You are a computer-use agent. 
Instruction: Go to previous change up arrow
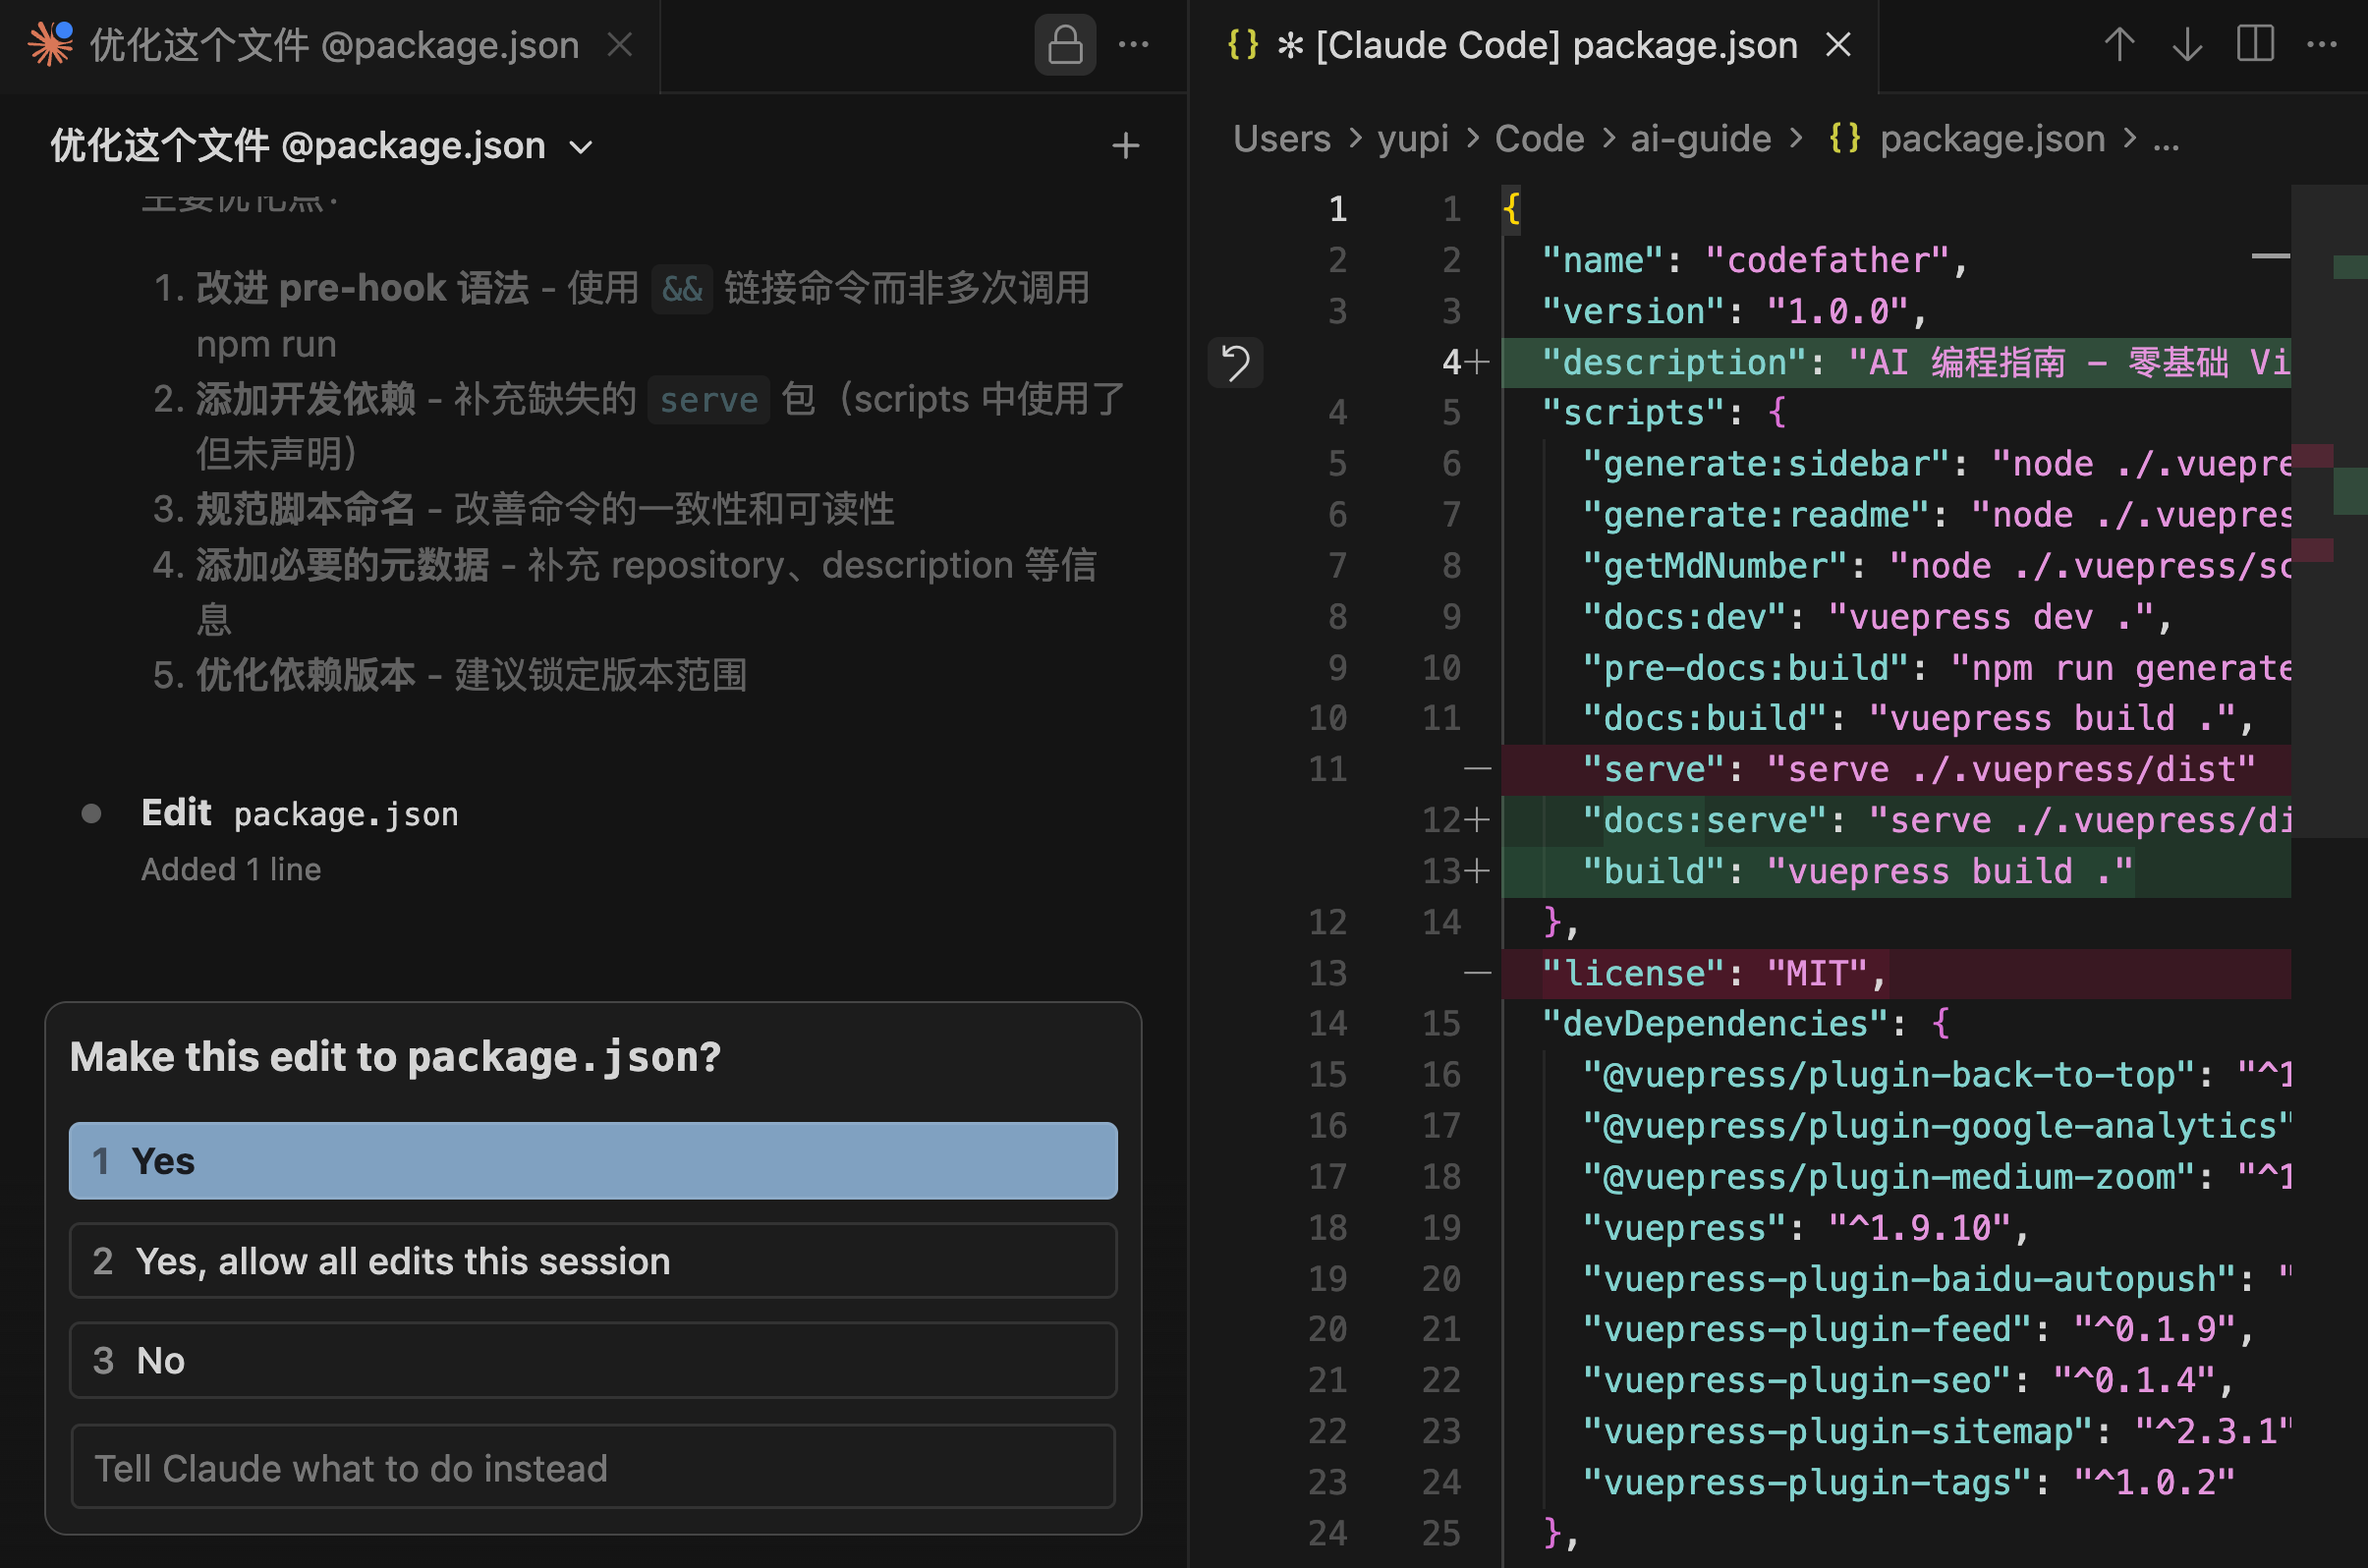click(x=2119, y=45)
